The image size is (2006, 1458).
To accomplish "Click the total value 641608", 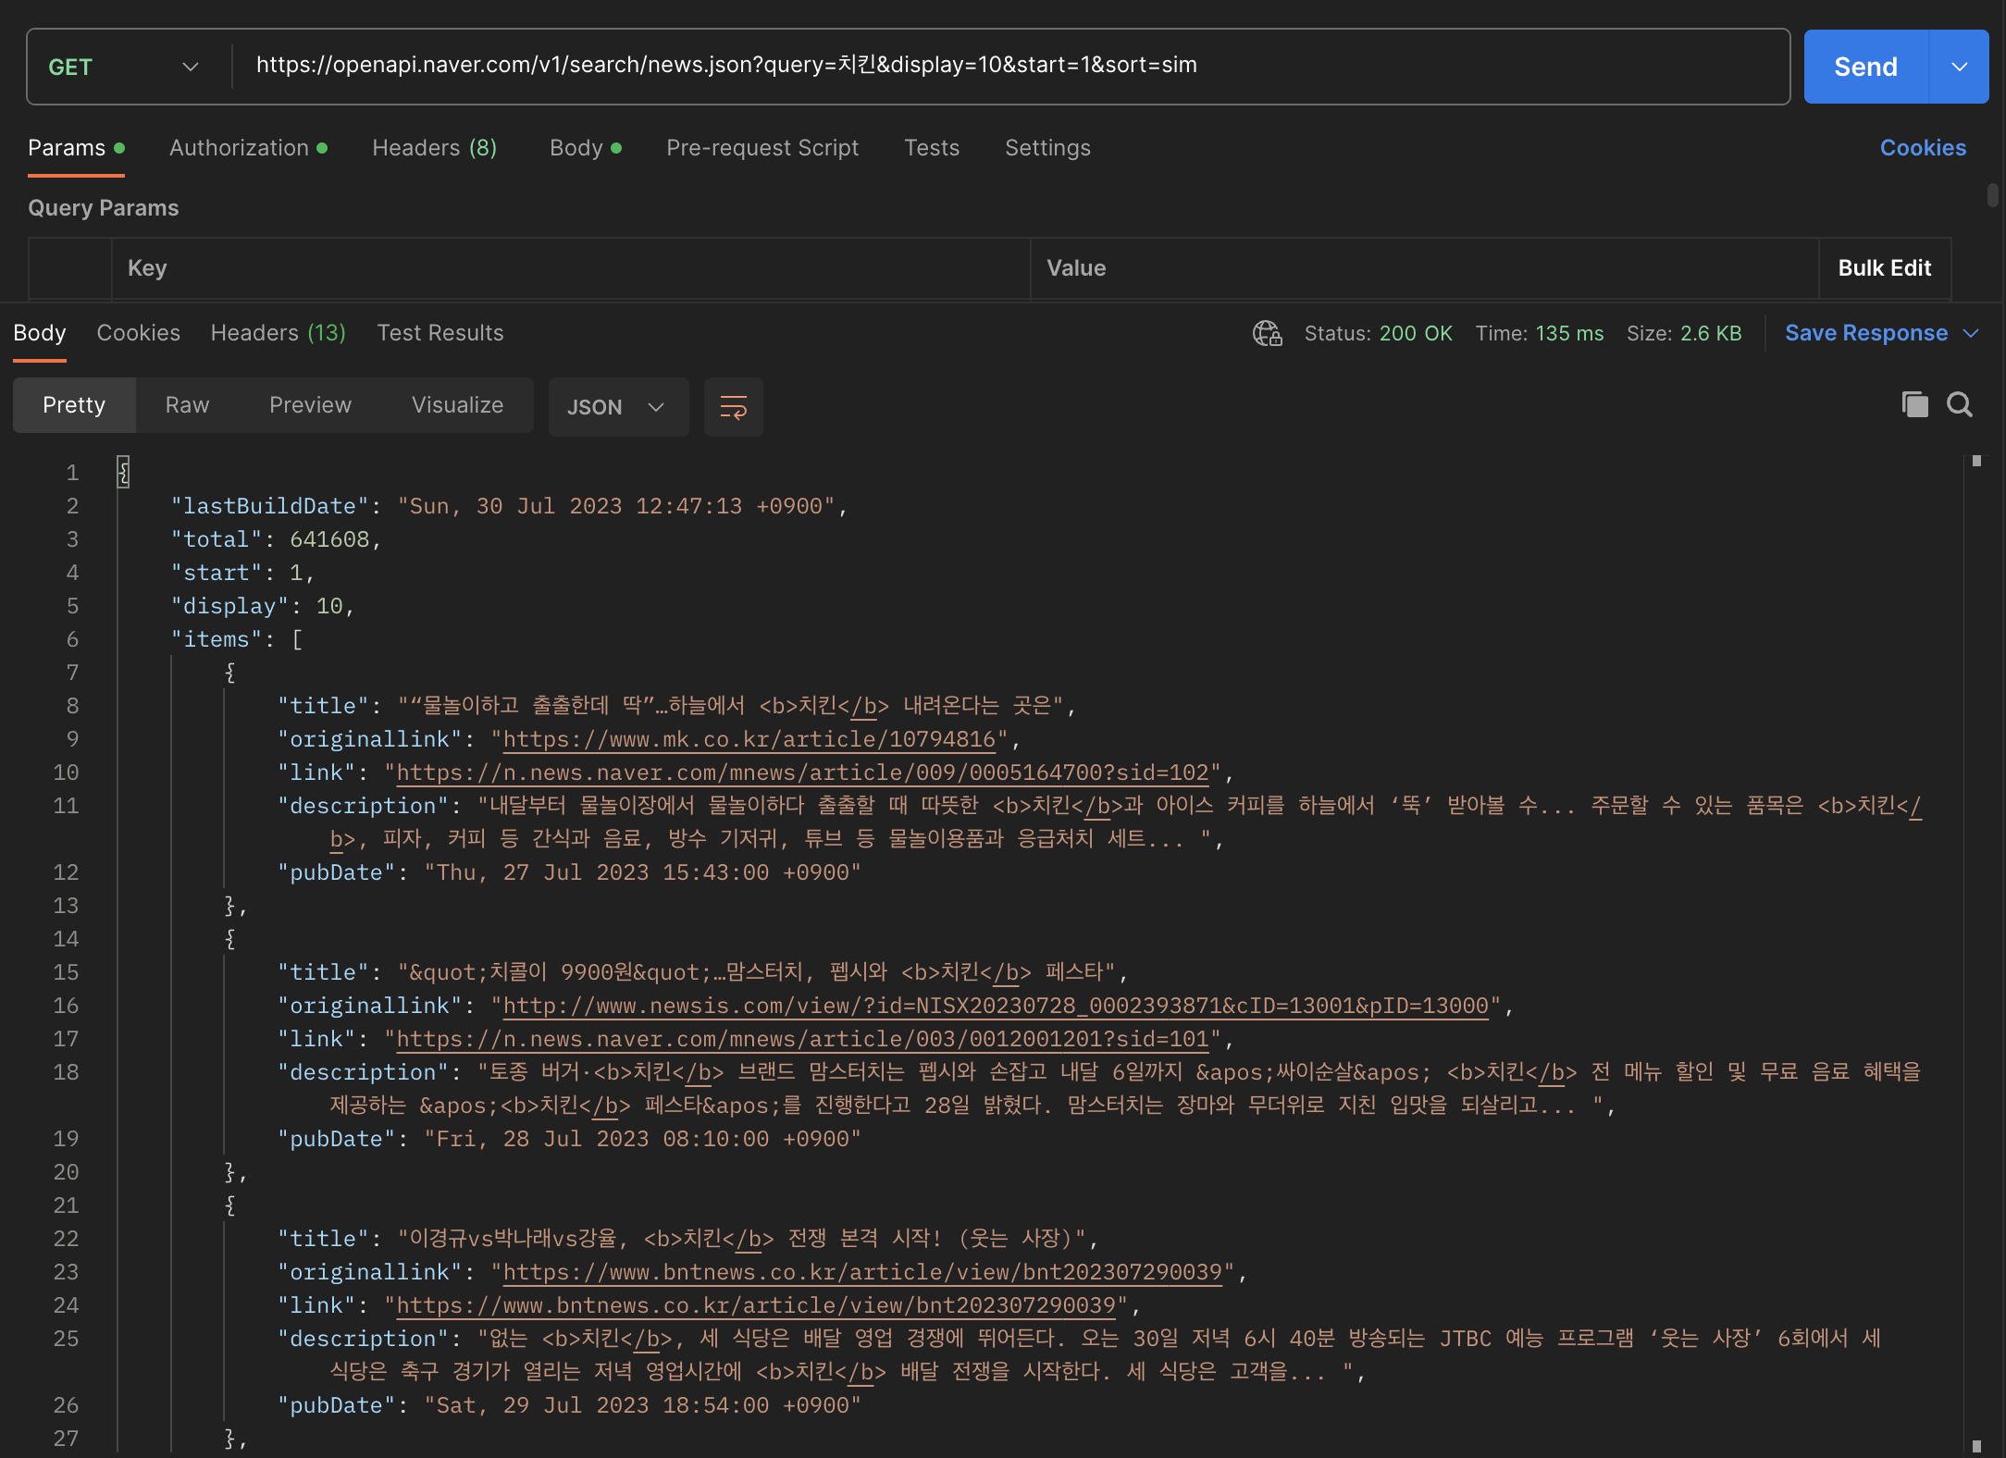I will (328, 539).
